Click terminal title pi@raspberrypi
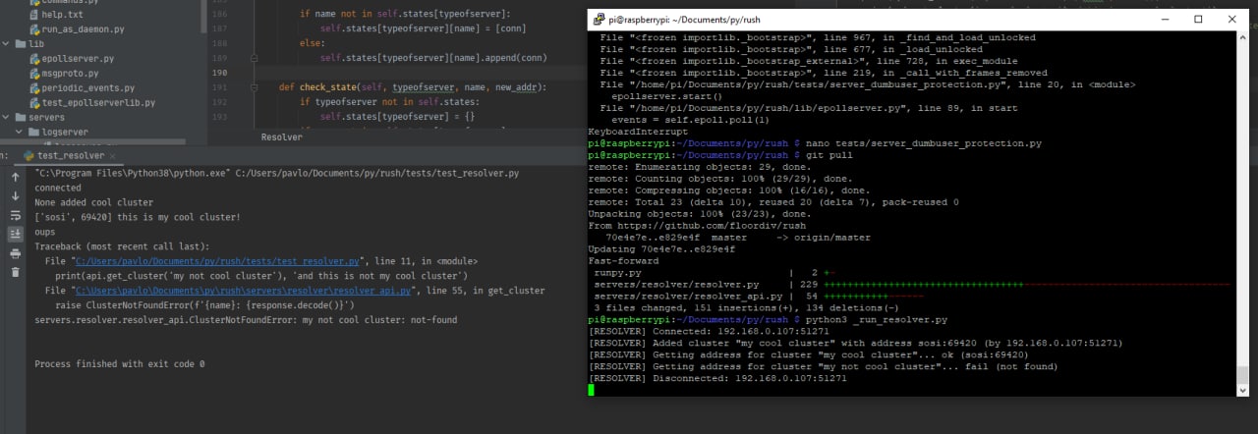The height and width of the screenshot is (434, 1258). 684,20
